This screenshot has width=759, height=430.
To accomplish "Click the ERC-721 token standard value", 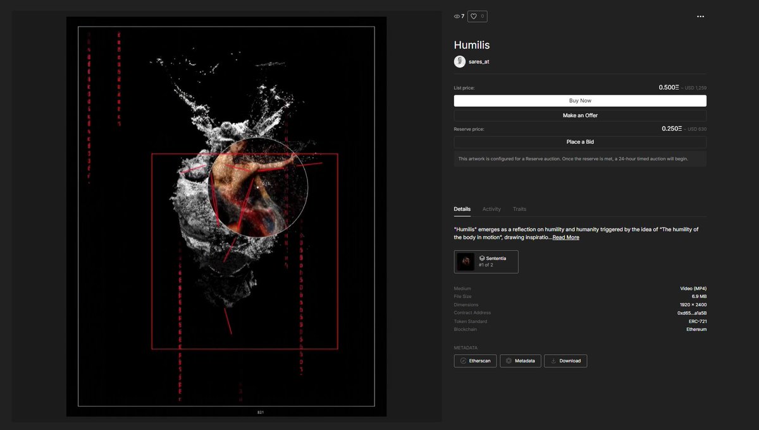I will tap(698, 321).
